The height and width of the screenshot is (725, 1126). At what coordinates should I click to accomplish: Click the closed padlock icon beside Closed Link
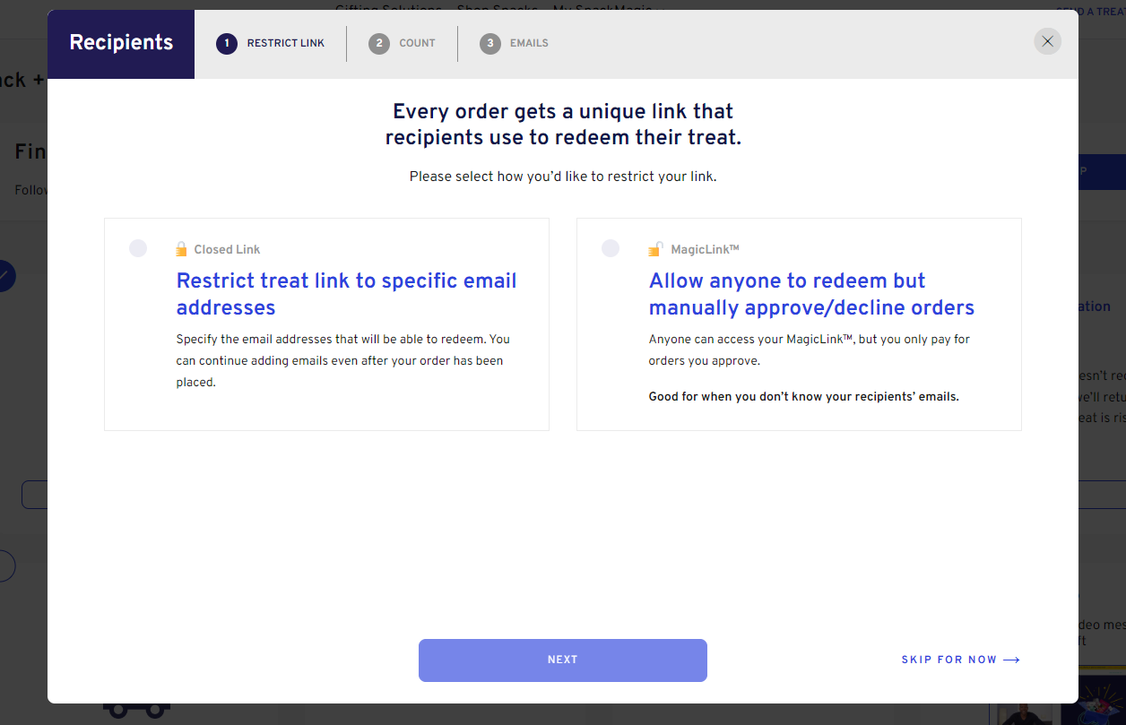[x=181, y=249]
